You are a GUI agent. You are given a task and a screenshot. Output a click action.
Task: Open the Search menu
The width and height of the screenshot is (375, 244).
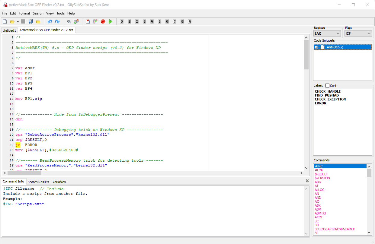38,13
